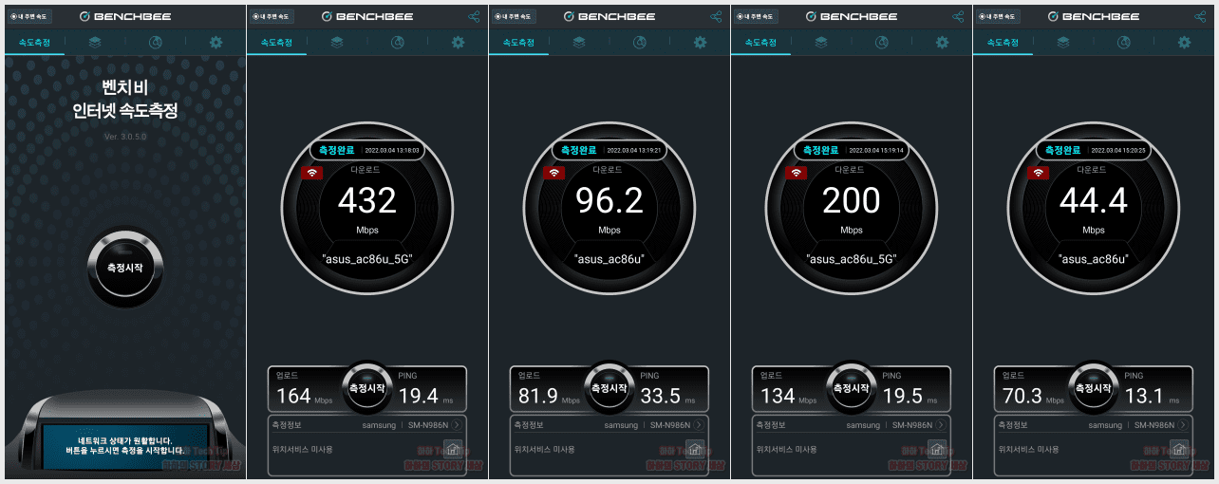Image resolution: width=1219 pixels, height=484 pixels.
Task: Click upload value 81.9 Mbps
Action: [x=536, y=395]
